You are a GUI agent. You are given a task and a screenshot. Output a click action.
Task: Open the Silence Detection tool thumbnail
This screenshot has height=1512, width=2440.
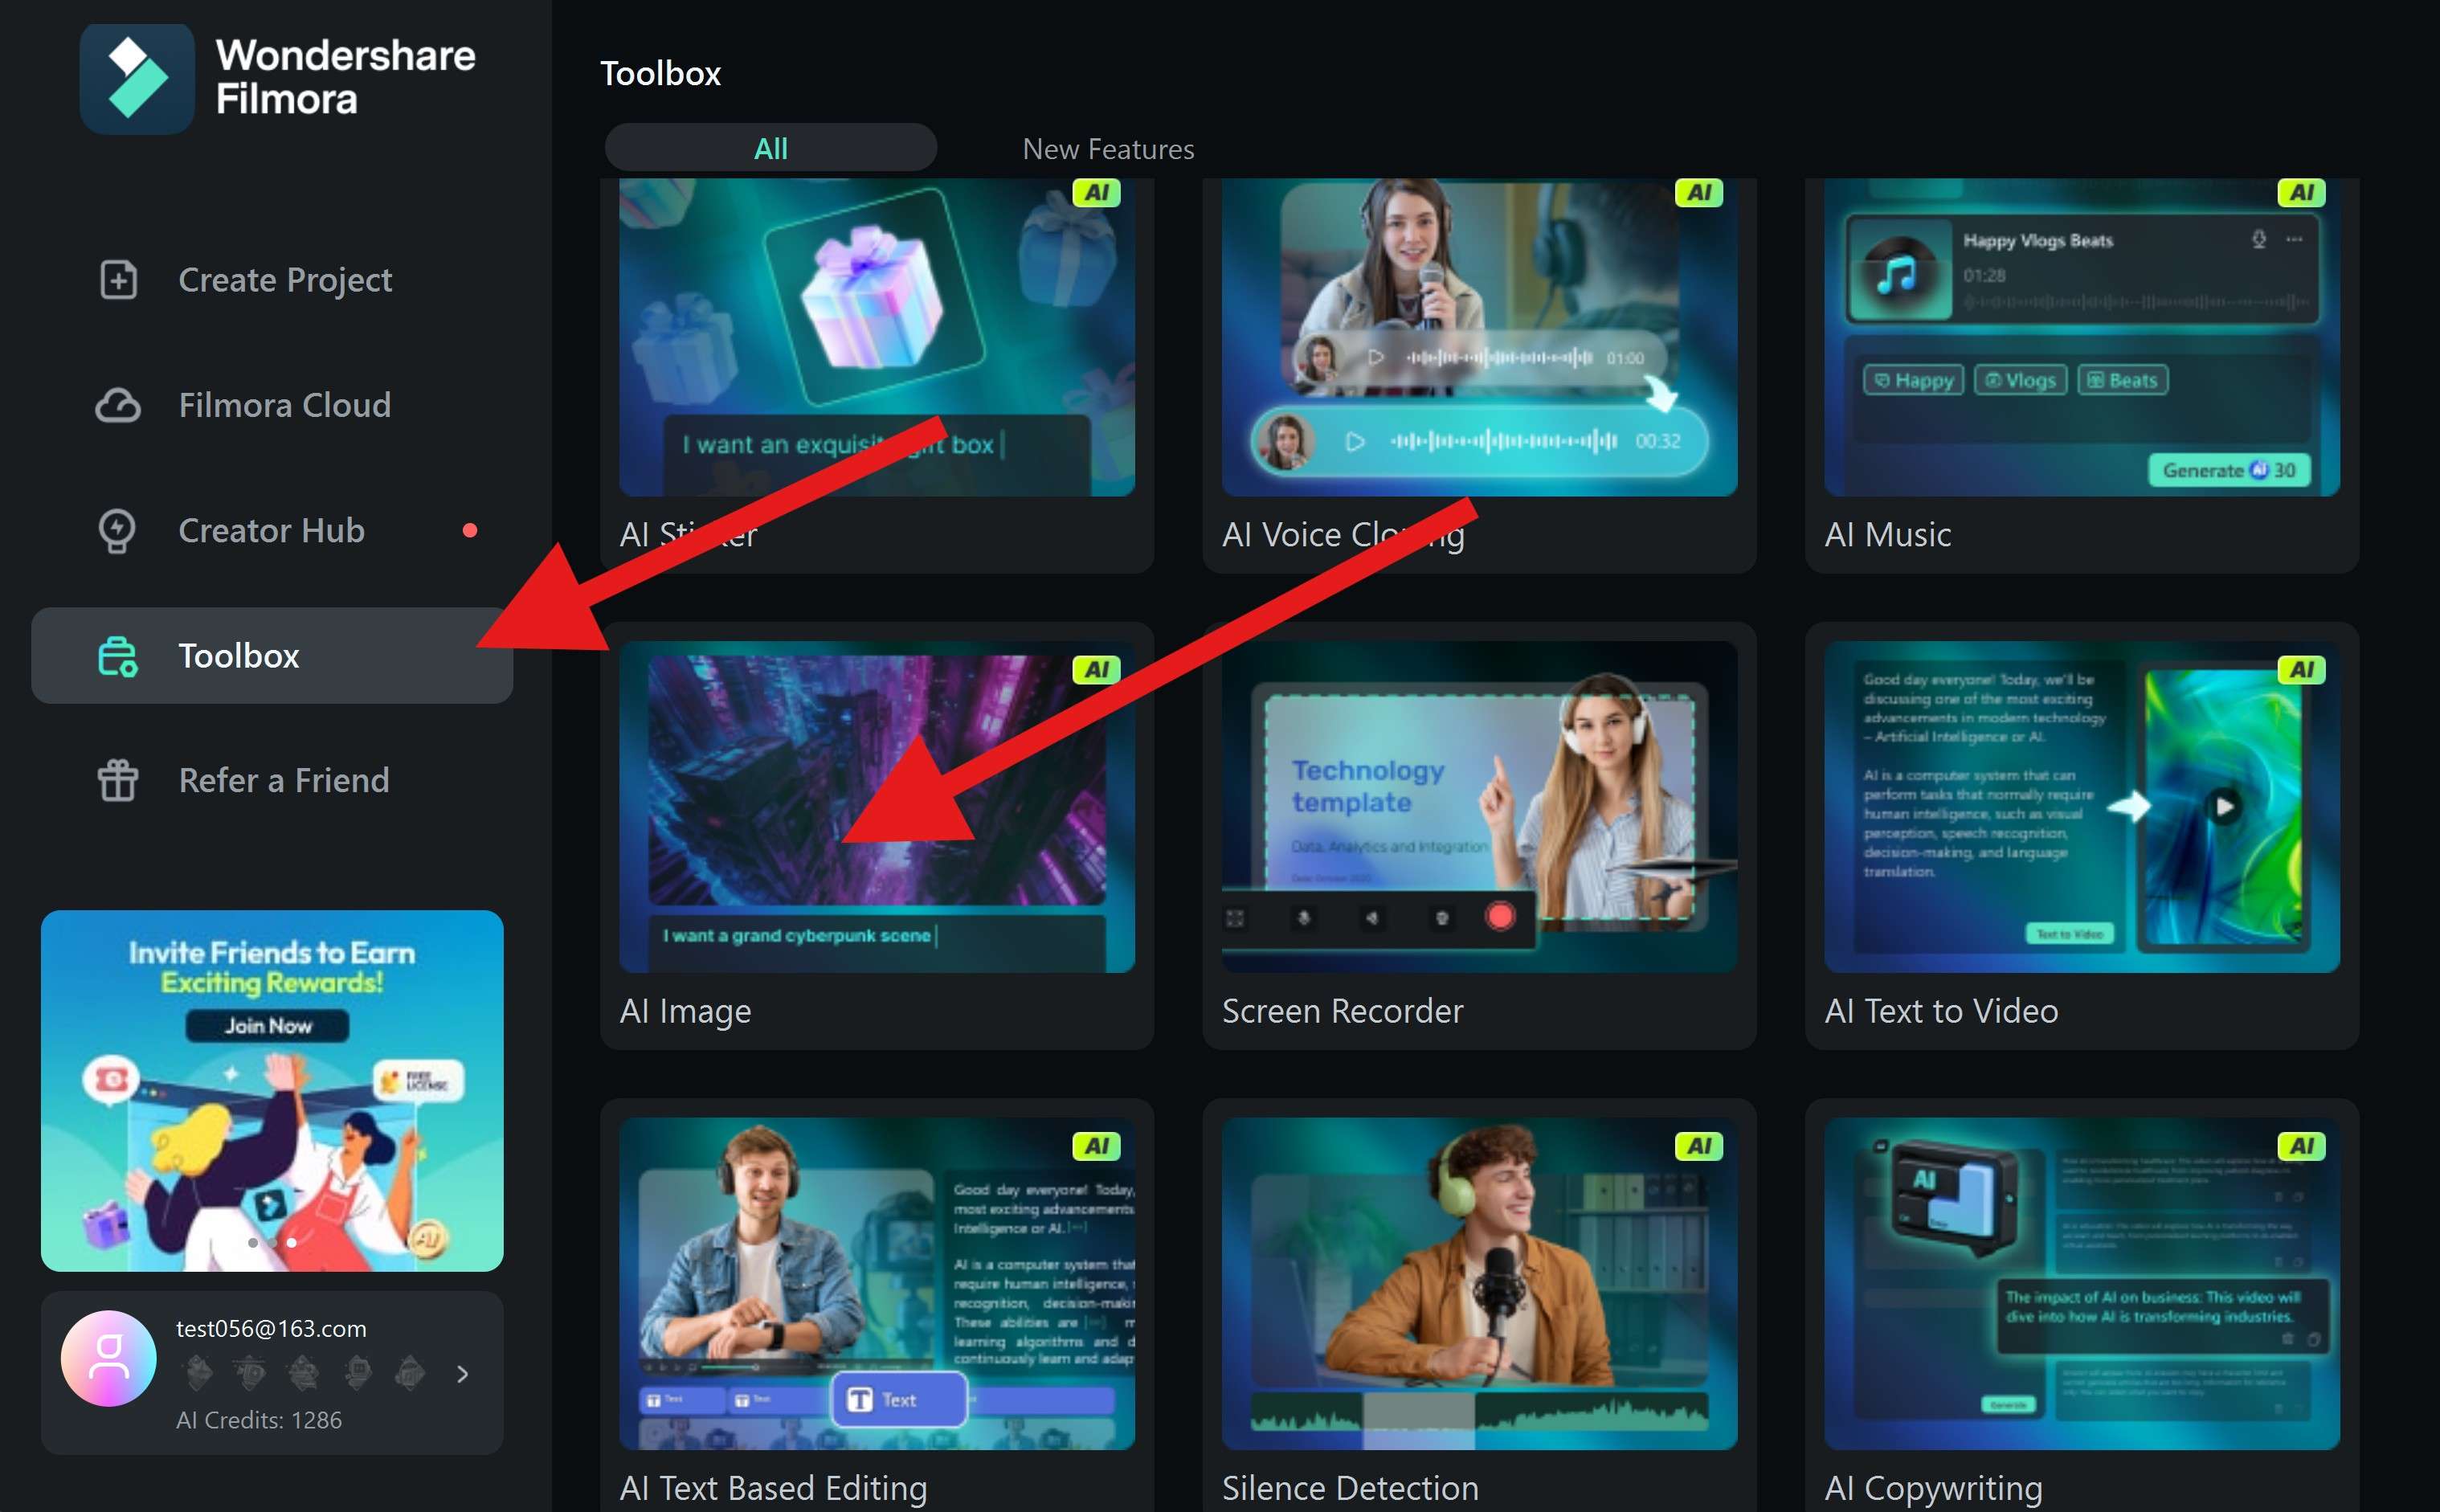pos(1480,1284)
